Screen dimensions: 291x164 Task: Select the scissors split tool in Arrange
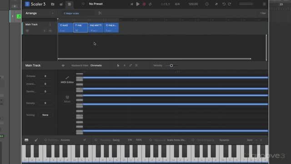[x=100, y=13]
